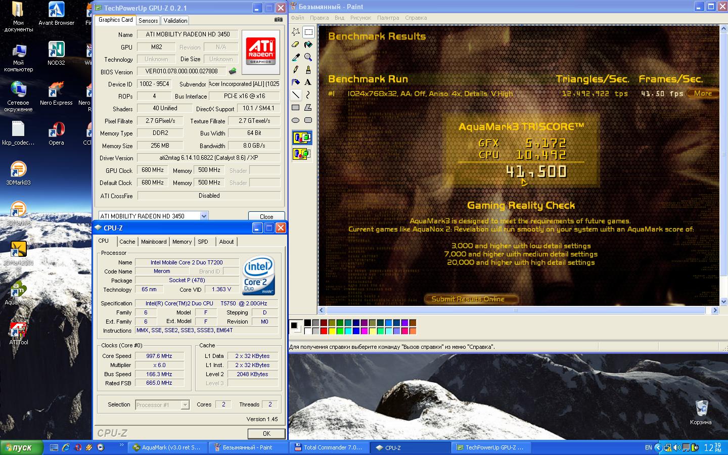Pick the yellow color swatch in palette
728x455 pixels.
pyautogui.click(x=332, y=331)
